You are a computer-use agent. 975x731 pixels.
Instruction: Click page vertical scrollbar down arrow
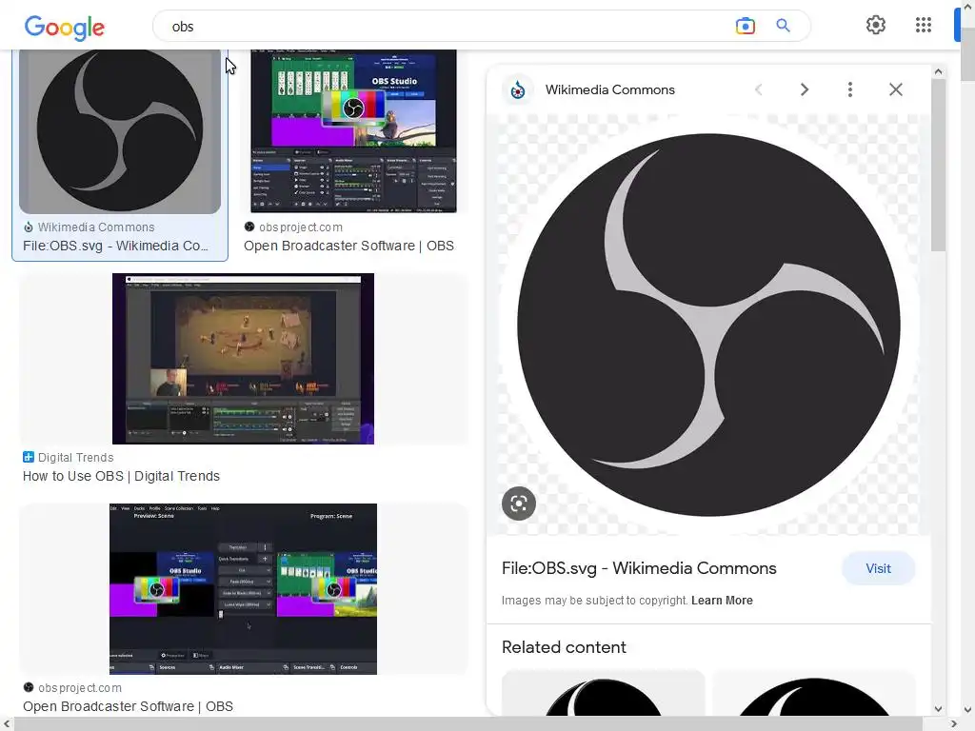pyautogui.click(x=967, y=709)
